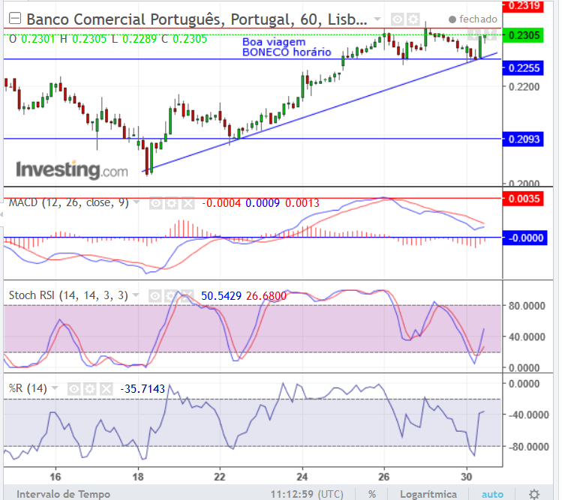The width and height of the screenshot is (562, 500).
Task: Open MACD indicator settings gear
Action: coord(172,203)
